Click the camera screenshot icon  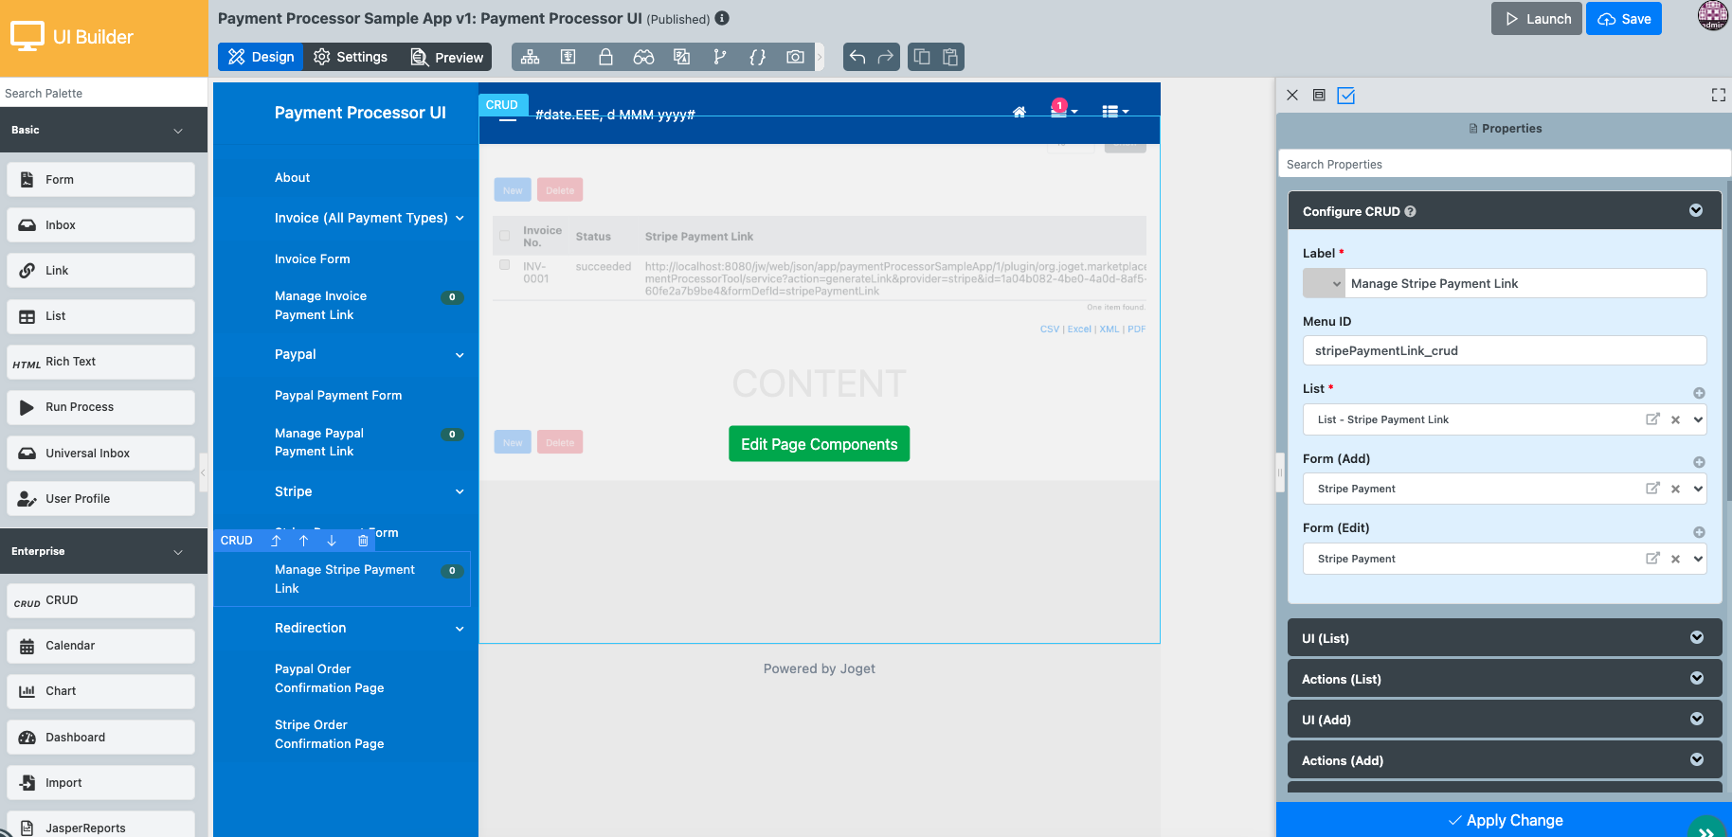(x=795, y=57)
